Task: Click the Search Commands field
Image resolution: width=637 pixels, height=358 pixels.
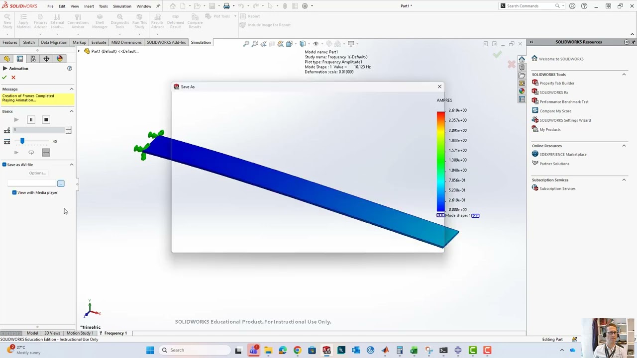Action: 531,6
